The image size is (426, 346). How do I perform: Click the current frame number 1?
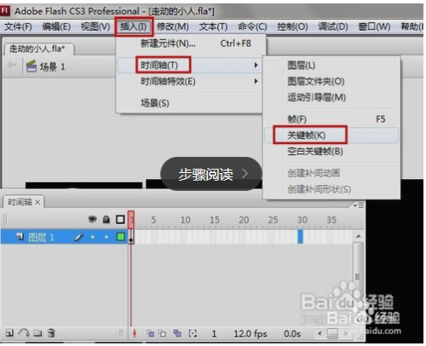tap(214, 333)
